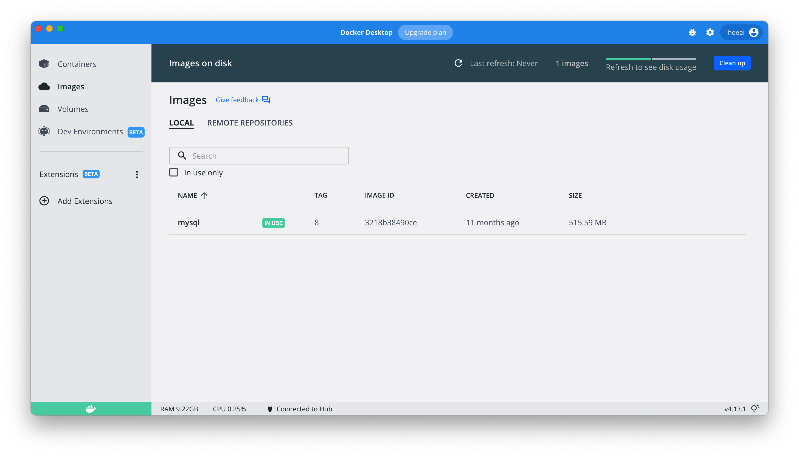799x456 pixels.
Task: Click the bug report icon
Action: 692,33
